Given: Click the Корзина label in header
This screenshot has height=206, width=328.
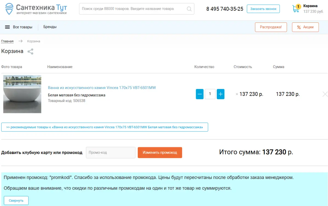Looking at the screenshot, I should (x=311, y=6).
